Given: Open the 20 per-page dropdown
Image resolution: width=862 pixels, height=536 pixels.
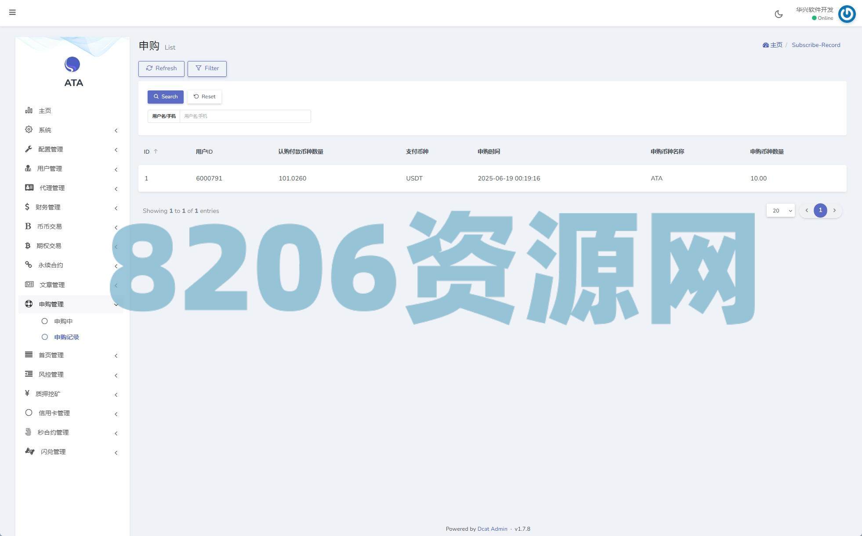Looking at the screenshot, I should coord(780,211).
